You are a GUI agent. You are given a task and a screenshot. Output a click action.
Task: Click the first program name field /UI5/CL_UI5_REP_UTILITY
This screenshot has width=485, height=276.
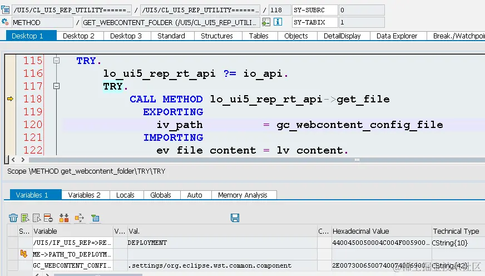click(x=72, y=10)
